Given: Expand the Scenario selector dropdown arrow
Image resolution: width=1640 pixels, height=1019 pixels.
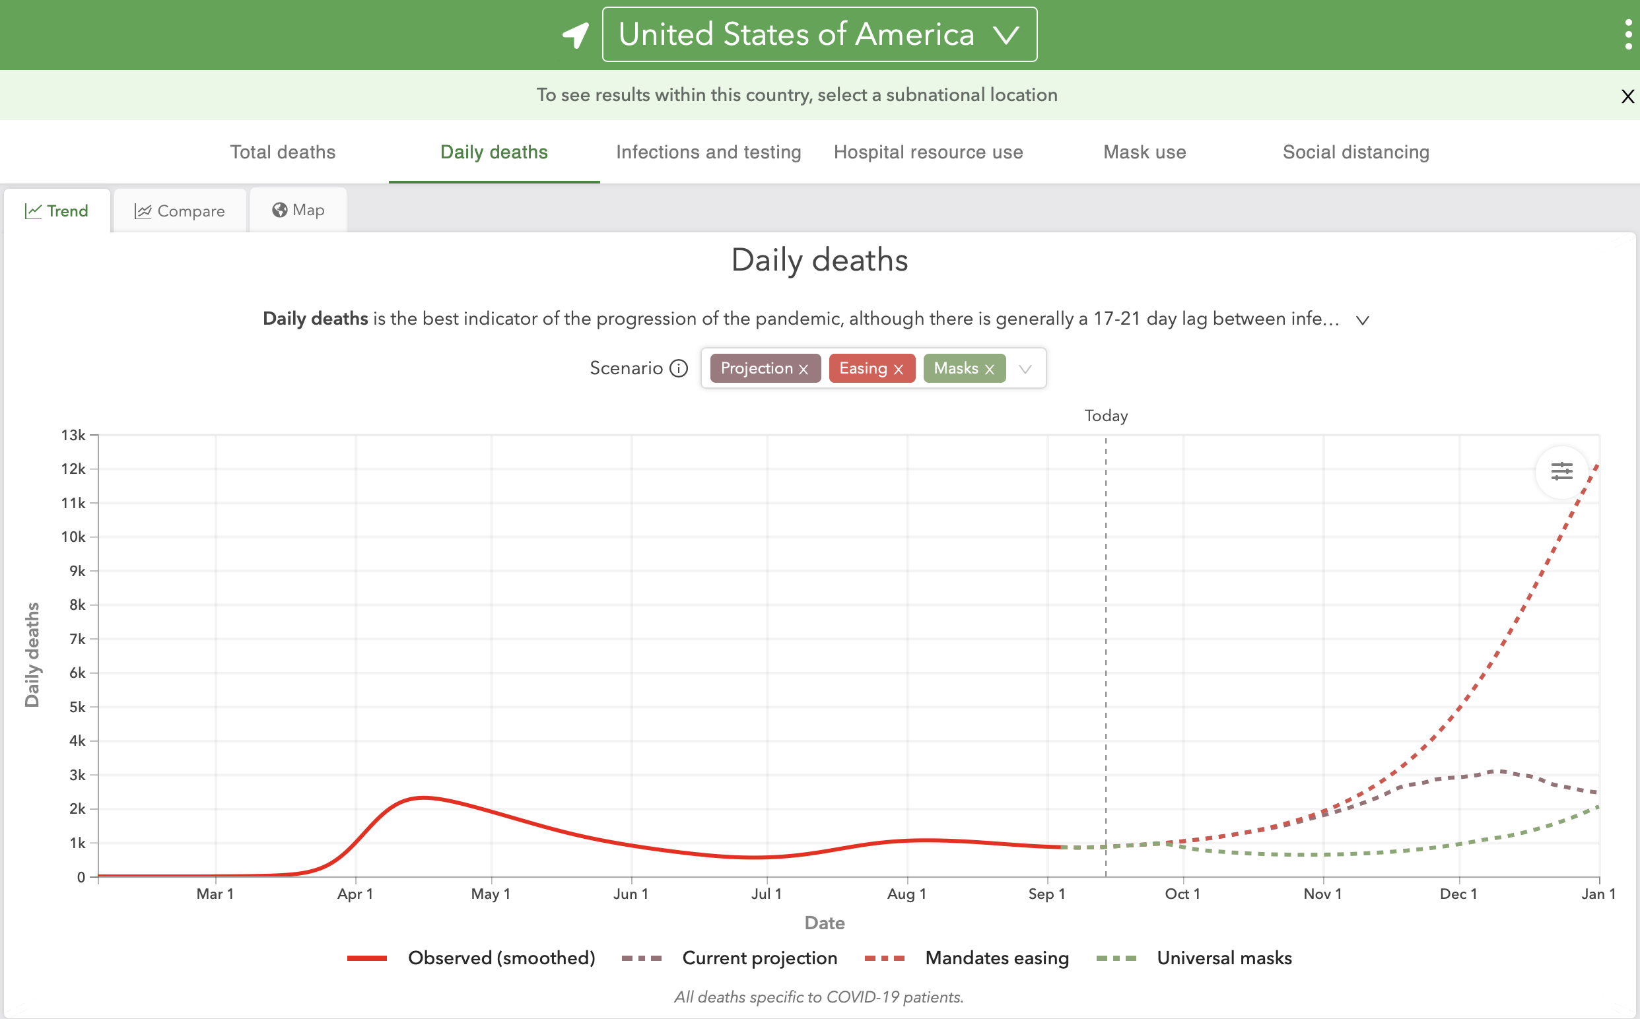Looking at the screenshot, I should (x=1025, y=370).
